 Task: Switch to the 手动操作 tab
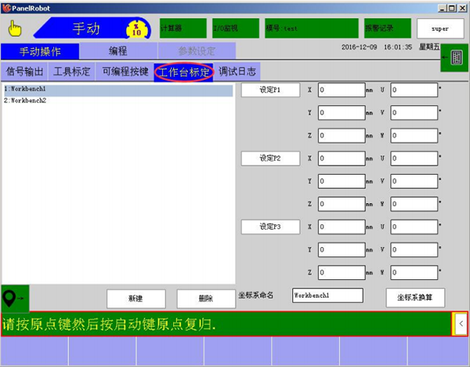pyautogui.click(x=39, y=51)
